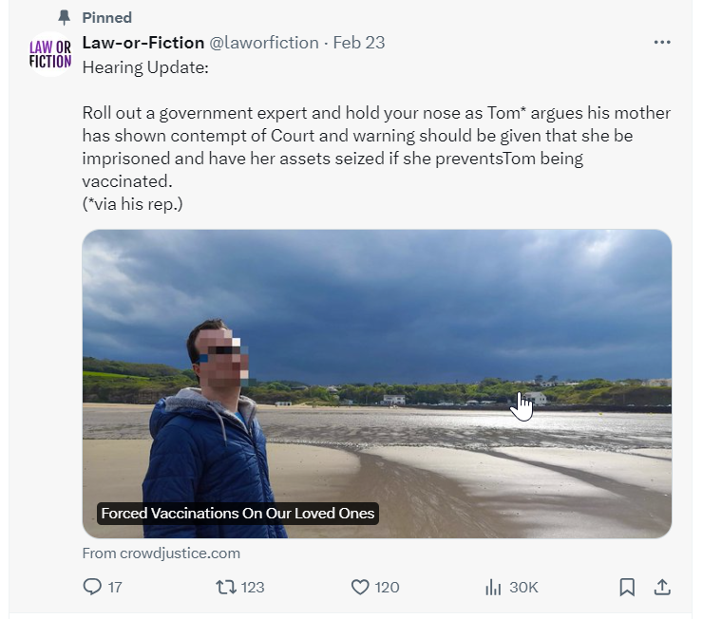
Task: Open the Law or Fiction profile avatar
Action: click(x=50, y=54)
